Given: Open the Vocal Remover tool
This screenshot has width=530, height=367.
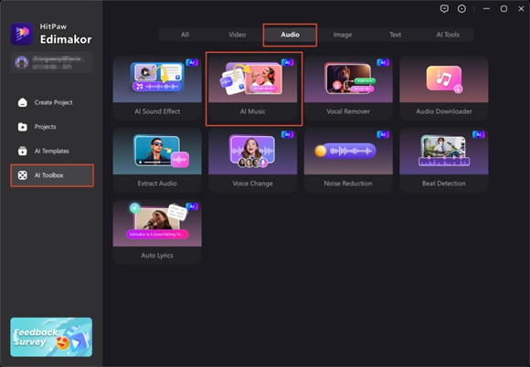Looking at the screenshot, I should pos(348,89).
